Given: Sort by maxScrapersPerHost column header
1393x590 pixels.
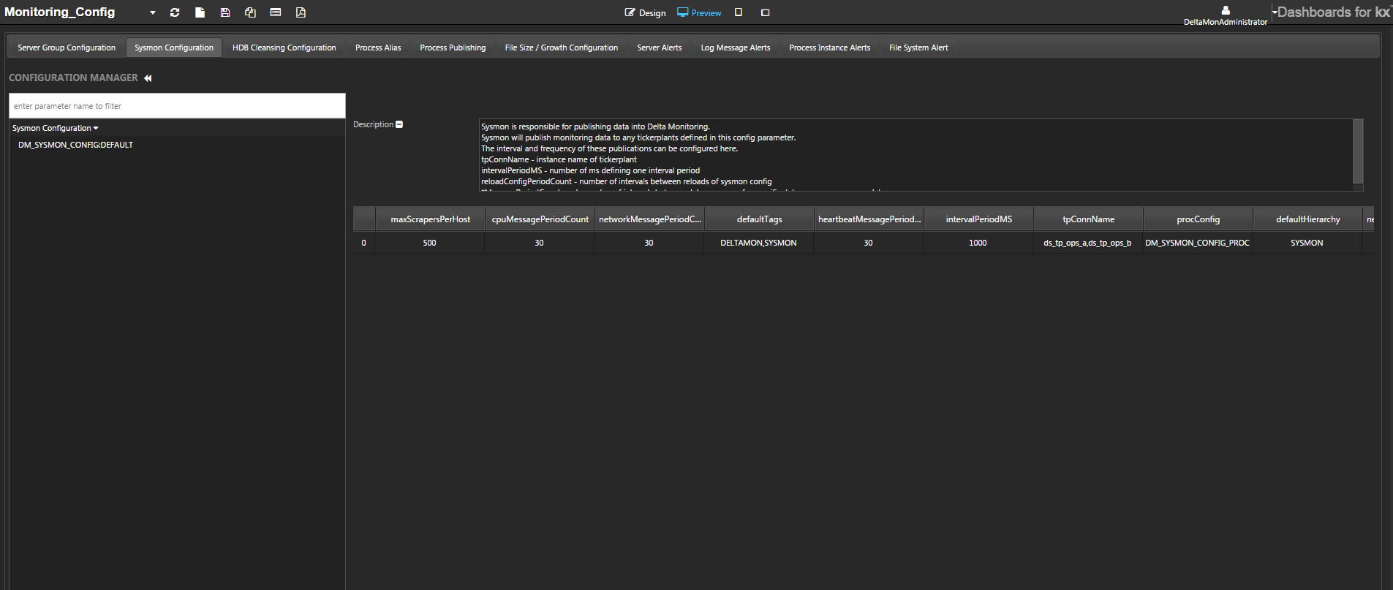Looking at the screenshot, I should [x=430, y=219].
